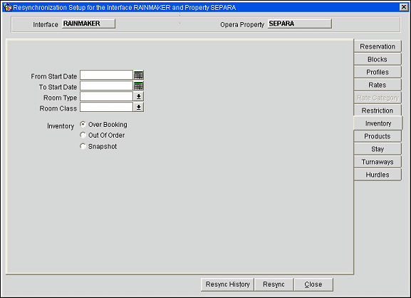Screen dimensions: 411x298
Task: Open the Restriction tab
Action: [x=378, y=111]
